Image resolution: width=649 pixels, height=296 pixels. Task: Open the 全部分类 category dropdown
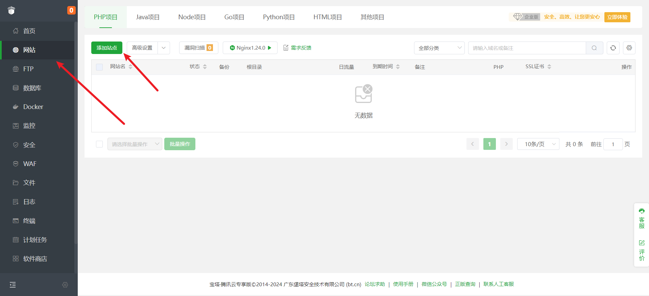439,48
